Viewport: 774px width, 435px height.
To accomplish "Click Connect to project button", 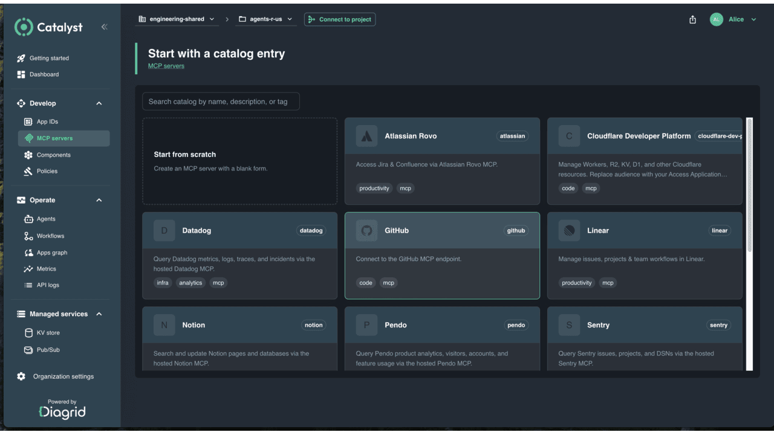I will coord(340,19).
